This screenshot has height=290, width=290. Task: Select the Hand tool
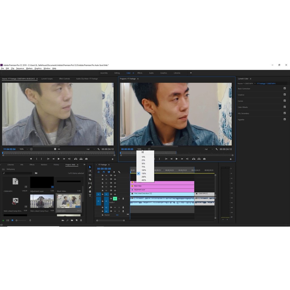90,191
